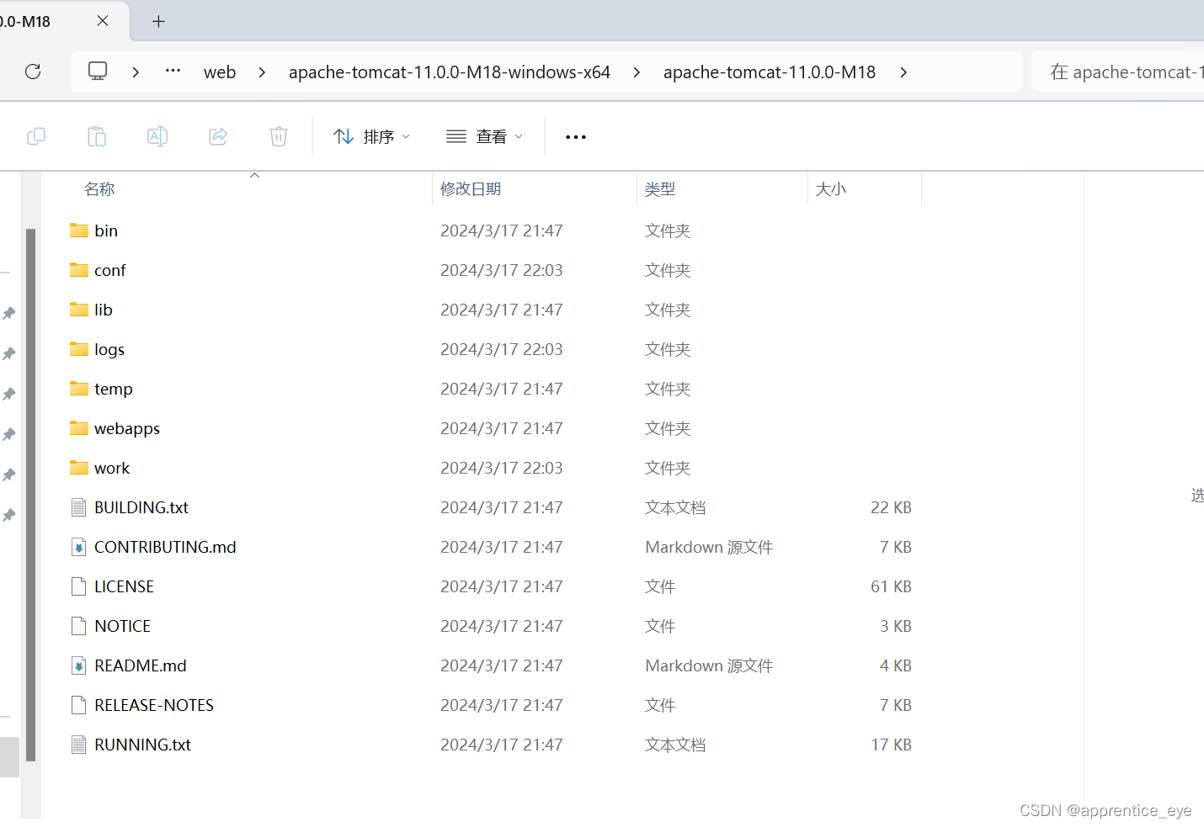This screenshot has width=1204, height=827.
Task: Open the 查看 view dropdown
Action: (x=484, y=136)
